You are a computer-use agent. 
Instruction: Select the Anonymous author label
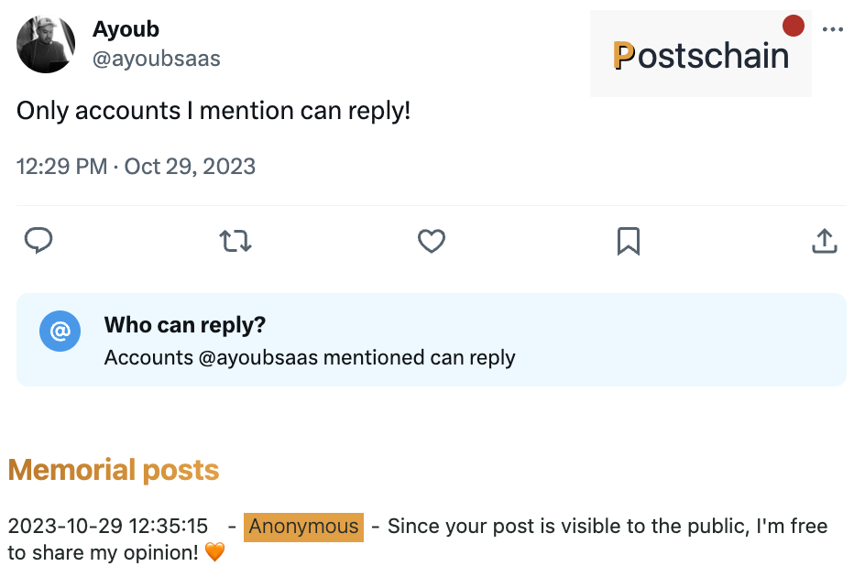pos(302,527)
